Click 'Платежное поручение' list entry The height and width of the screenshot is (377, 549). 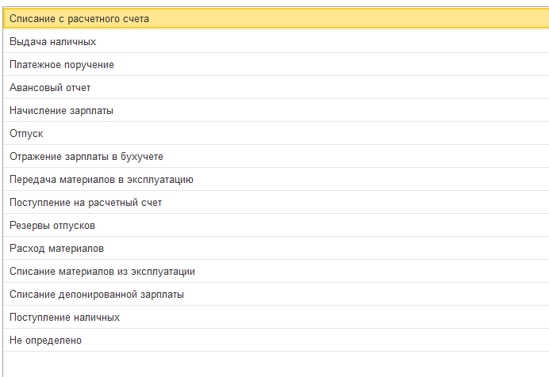point(62,64)
